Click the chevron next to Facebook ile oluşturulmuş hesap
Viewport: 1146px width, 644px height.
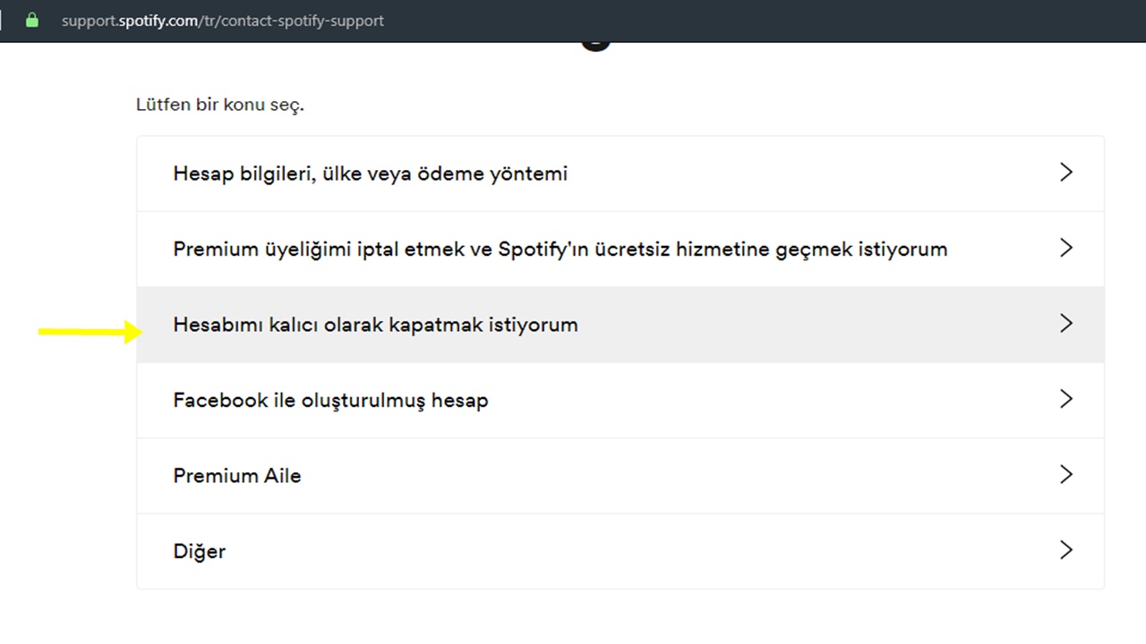tap(1066, 399)
